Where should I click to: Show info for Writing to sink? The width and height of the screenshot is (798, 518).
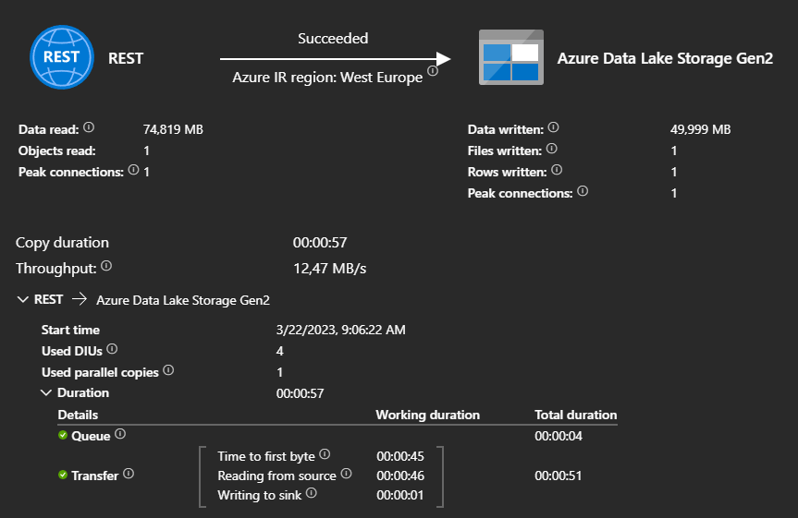[312, 492]
